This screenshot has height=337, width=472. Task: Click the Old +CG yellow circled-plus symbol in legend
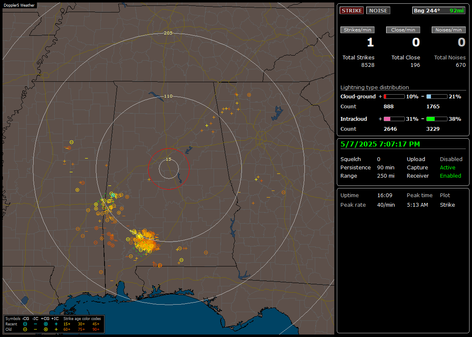pos(46,330)
